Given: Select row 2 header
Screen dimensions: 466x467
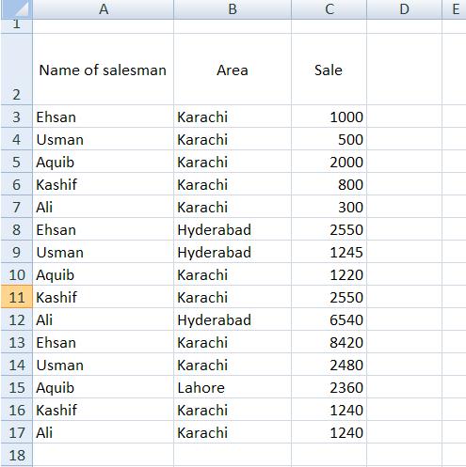Looking at the screenshot, I should click(17, 69).
